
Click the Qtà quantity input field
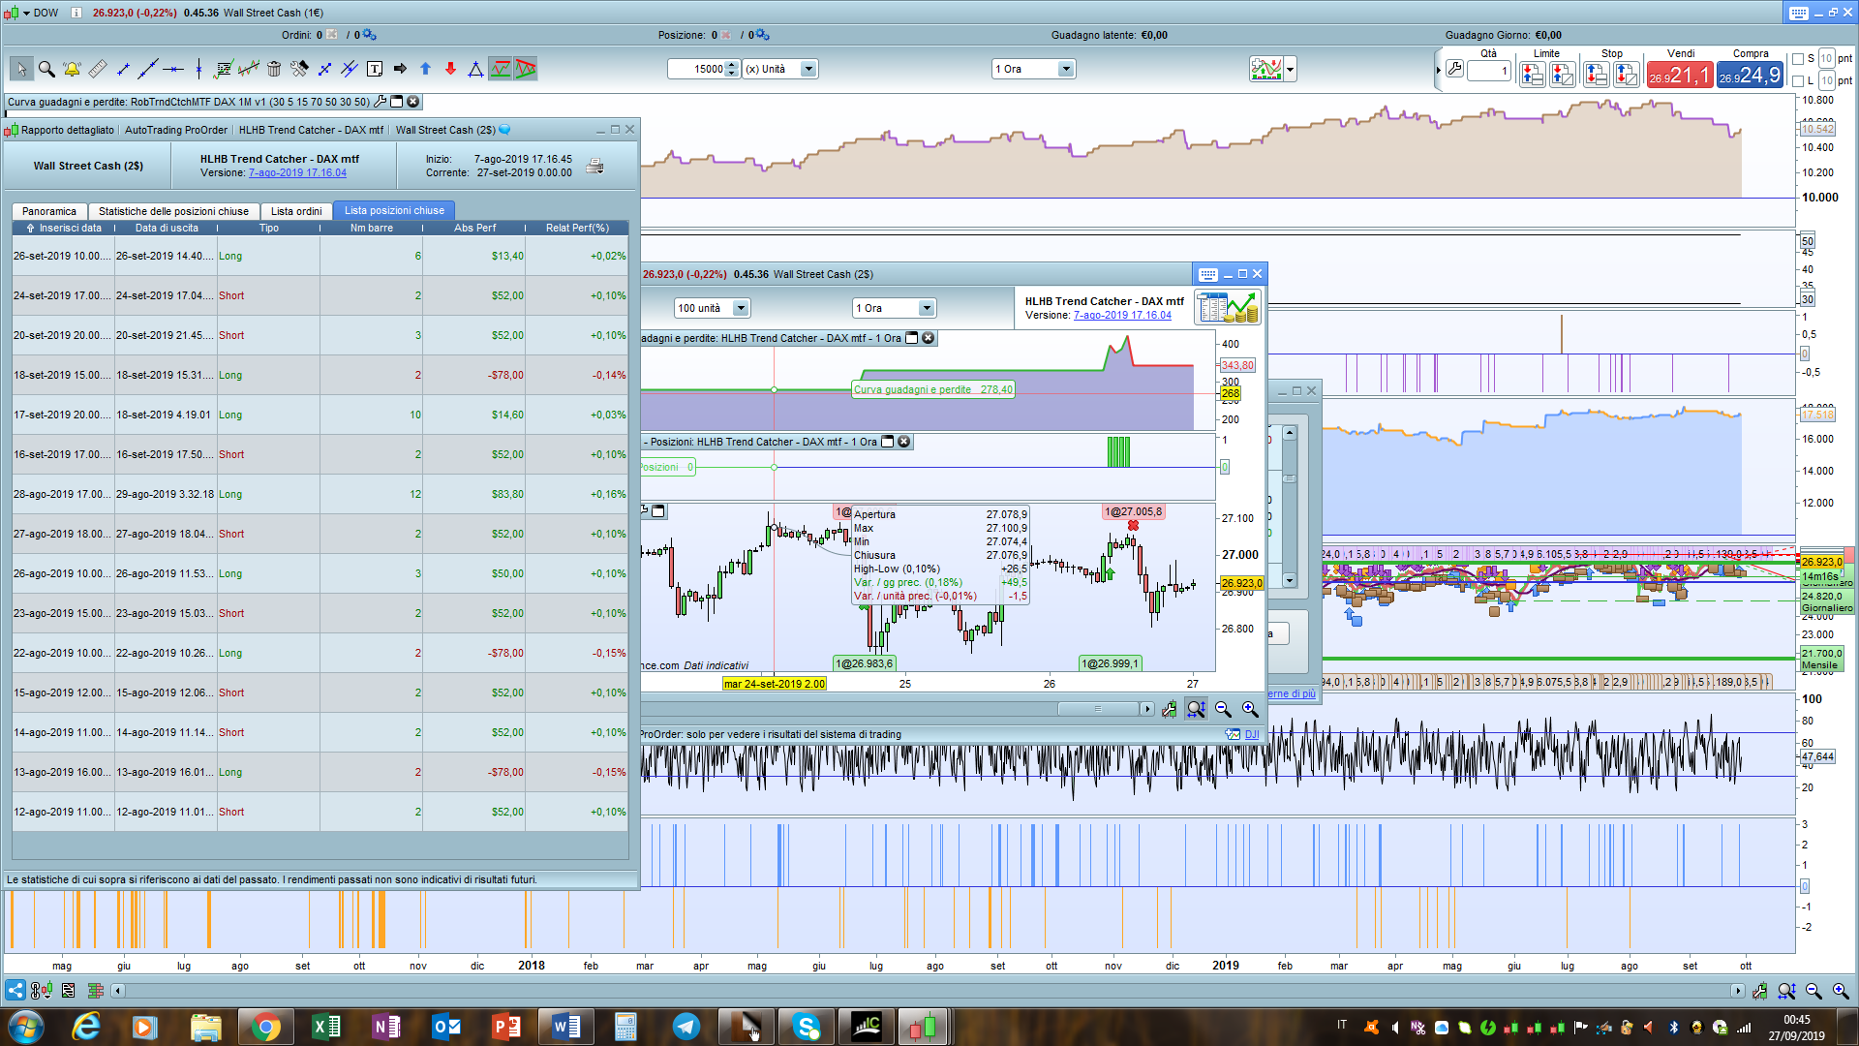[x=1488, y=71]
